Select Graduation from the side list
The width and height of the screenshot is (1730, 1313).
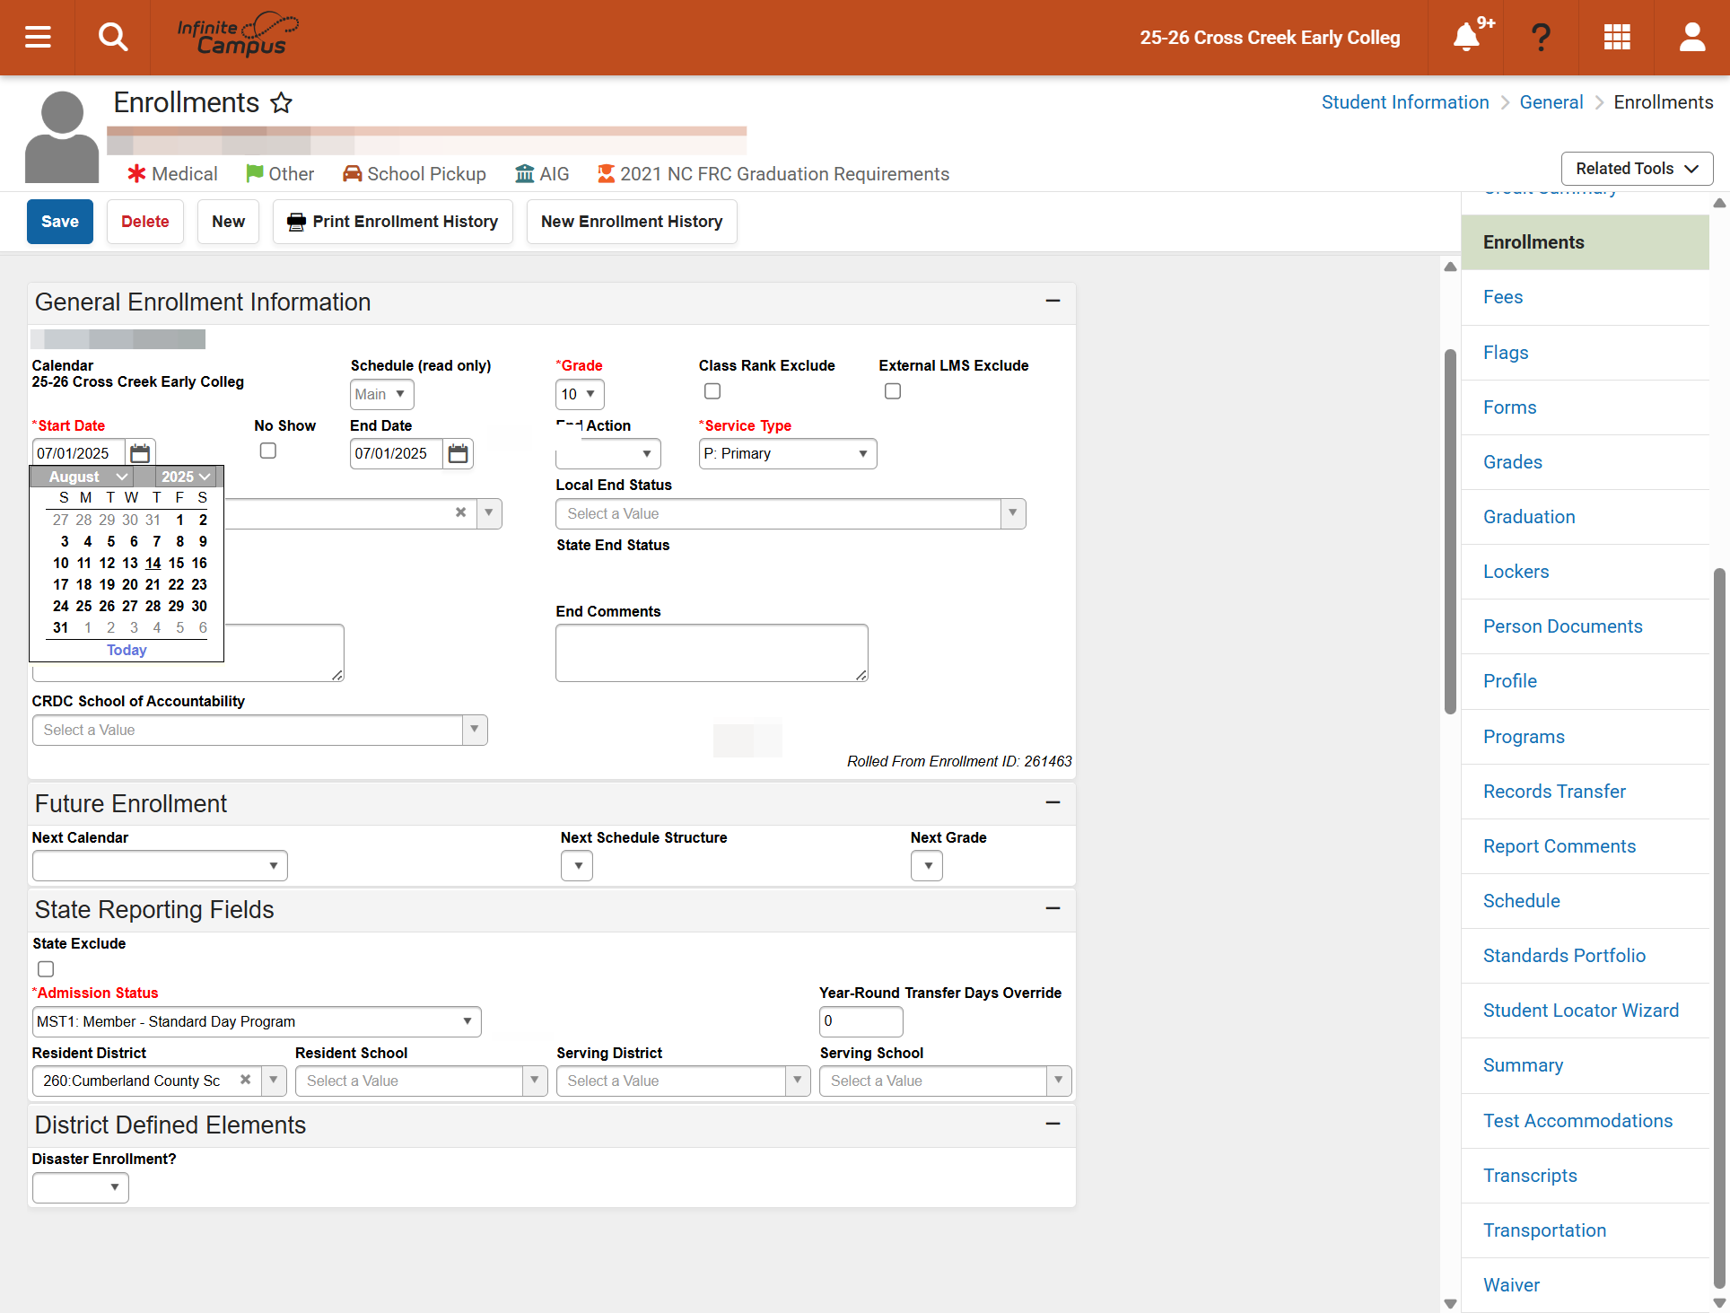(x=1529, y=517)
